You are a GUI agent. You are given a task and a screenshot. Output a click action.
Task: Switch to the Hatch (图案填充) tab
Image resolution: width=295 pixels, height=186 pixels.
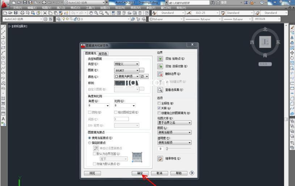click(91, 53)
